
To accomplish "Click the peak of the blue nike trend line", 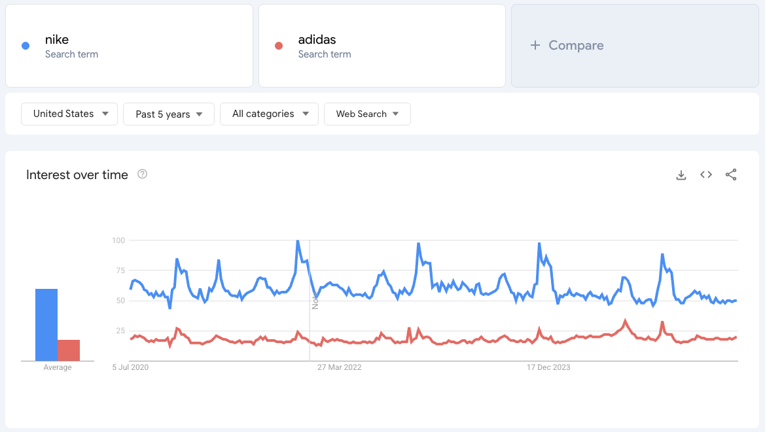I will click(298, 241).
